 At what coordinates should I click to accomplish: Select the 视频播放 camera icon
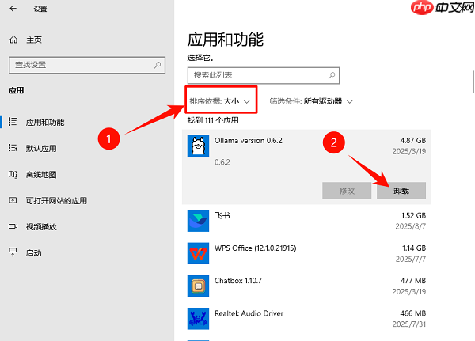pyautogui.click(x=13, y=226)
